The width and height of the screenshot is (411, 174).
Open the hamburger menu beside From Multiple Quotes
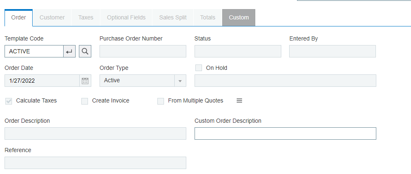(x=239, y=100)
